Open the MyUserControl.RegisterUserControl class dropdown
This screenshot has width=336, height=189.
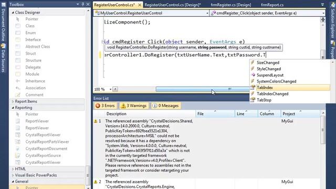pyautogui.click(x=207, y=13)
